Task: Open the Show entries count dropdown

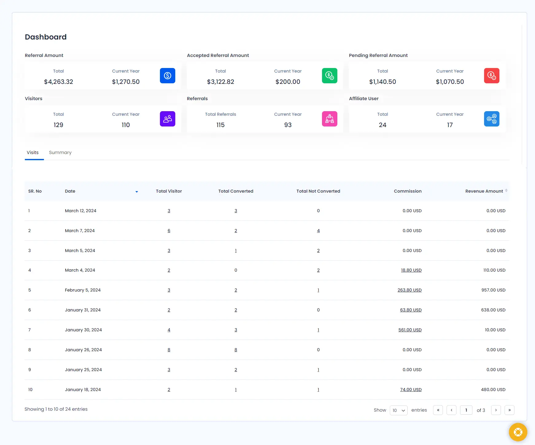Action: 398,410
